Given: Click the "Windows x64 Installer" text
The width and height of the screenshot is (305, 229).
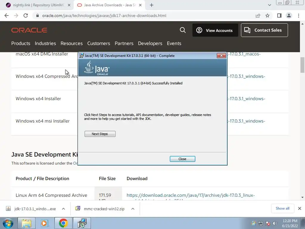Looking at the screenshot, I should click(x=38, y=98).
